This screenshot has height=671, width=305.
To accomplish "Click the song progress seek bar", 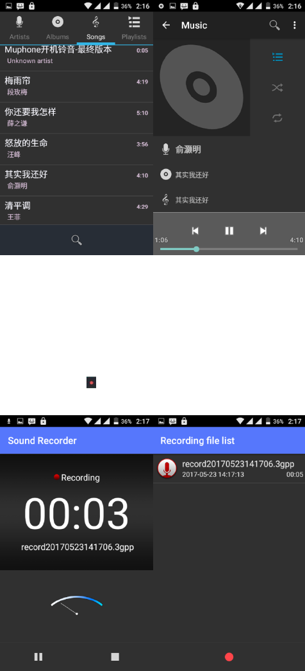I will 229,249.
